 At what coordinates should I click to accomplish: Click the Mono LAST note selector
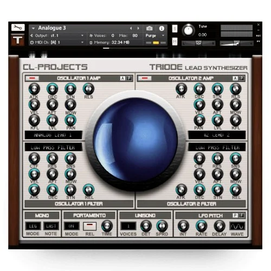[x=51, y=226]
